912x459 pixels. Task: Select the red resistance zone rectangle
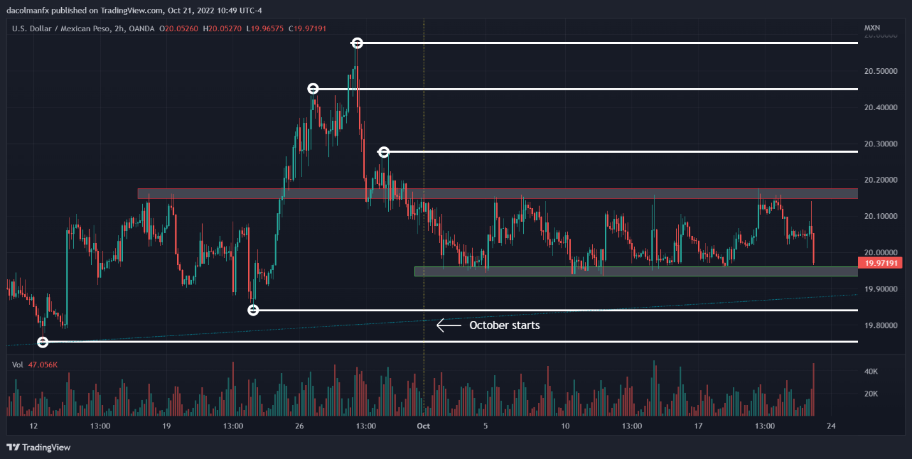(498, 194)
